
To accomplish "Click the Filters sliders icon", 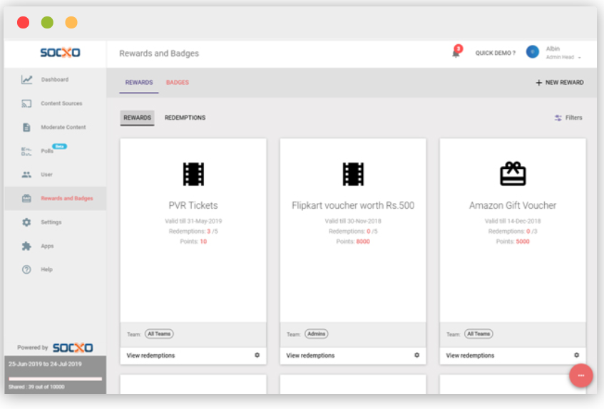I will pyautogui.click(x=558, y=118).
